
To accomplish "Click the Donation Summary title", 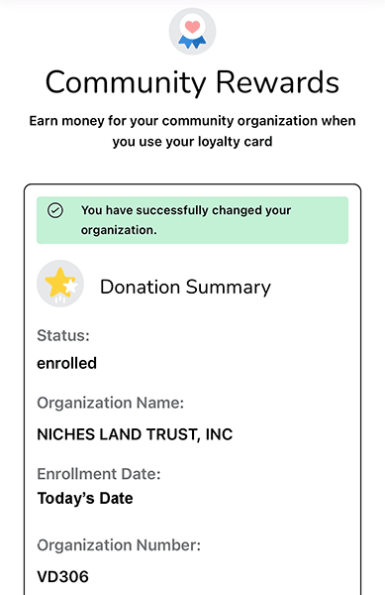I will coord(185,287).
